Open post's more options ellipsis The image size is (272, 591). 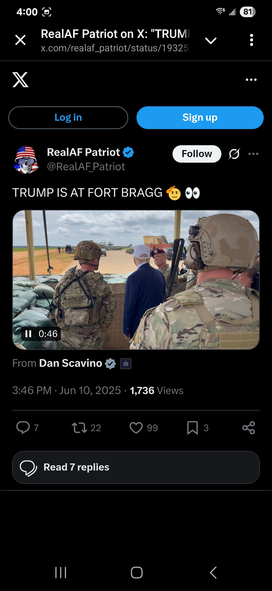(253, 154)
